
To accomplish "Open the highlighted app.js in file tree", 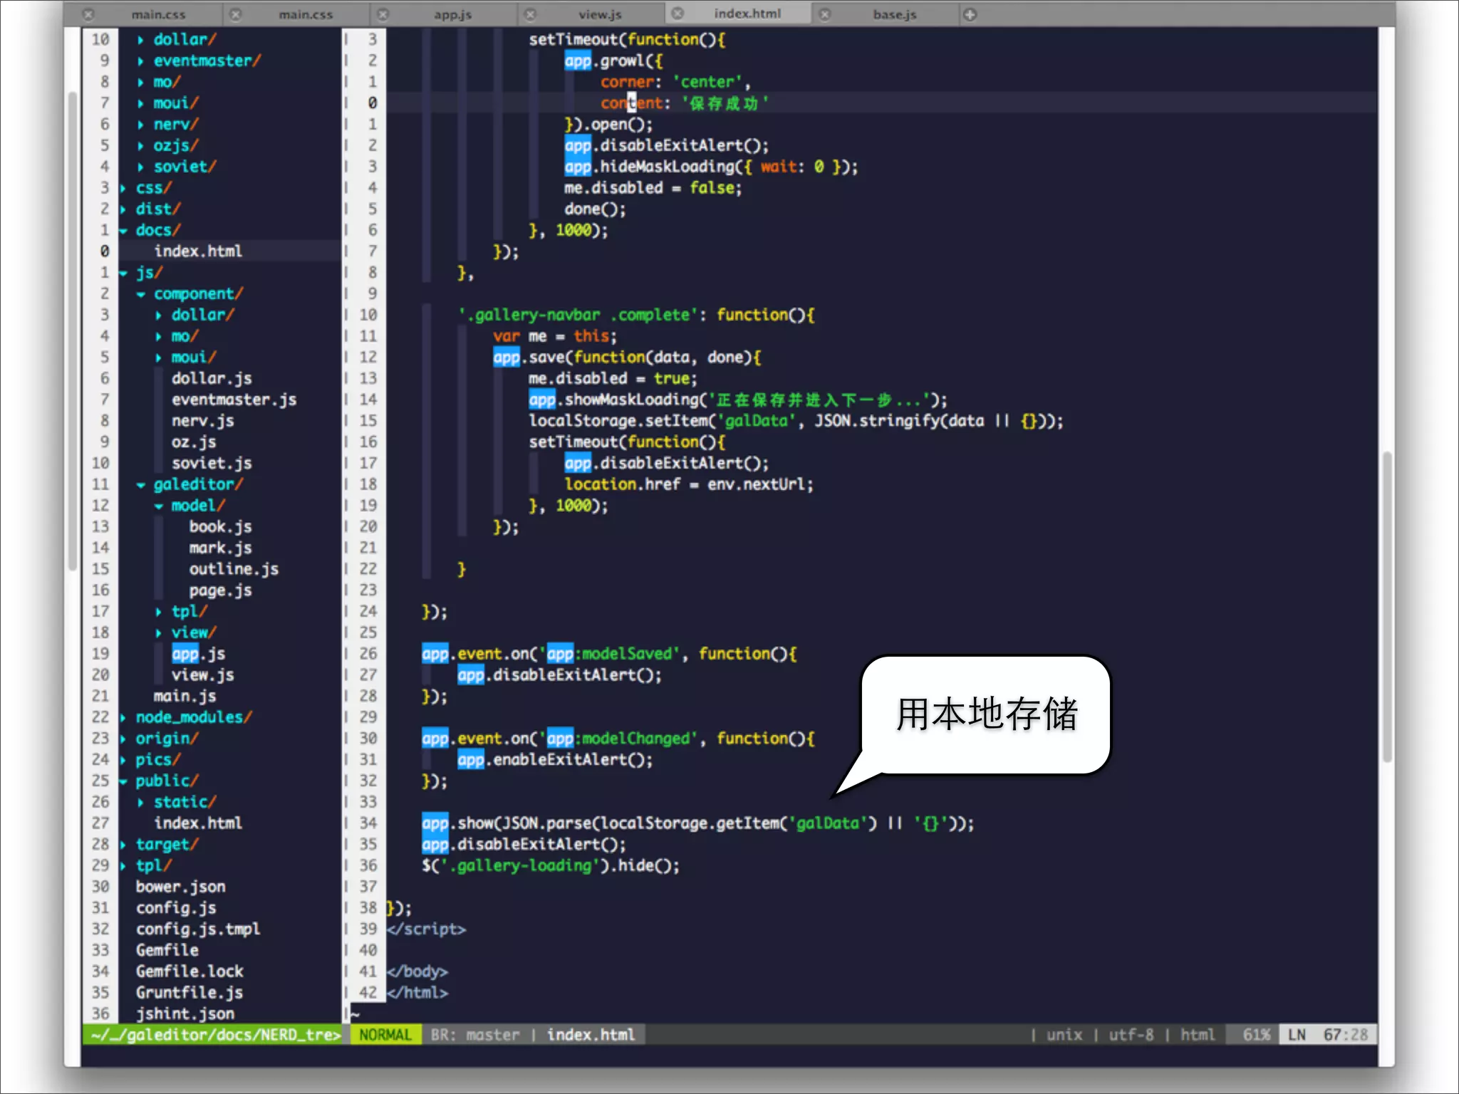I will pos(198,654).
